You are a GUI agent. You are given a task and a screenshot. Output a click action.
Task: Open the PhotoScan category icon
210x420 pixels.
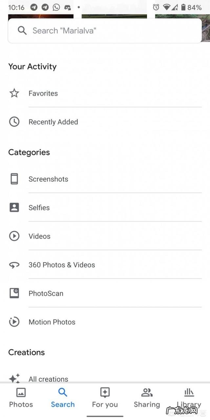click(14, 293)
